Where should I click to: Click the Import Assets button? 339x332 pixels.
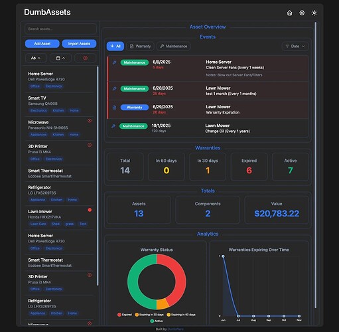point(79,44)
